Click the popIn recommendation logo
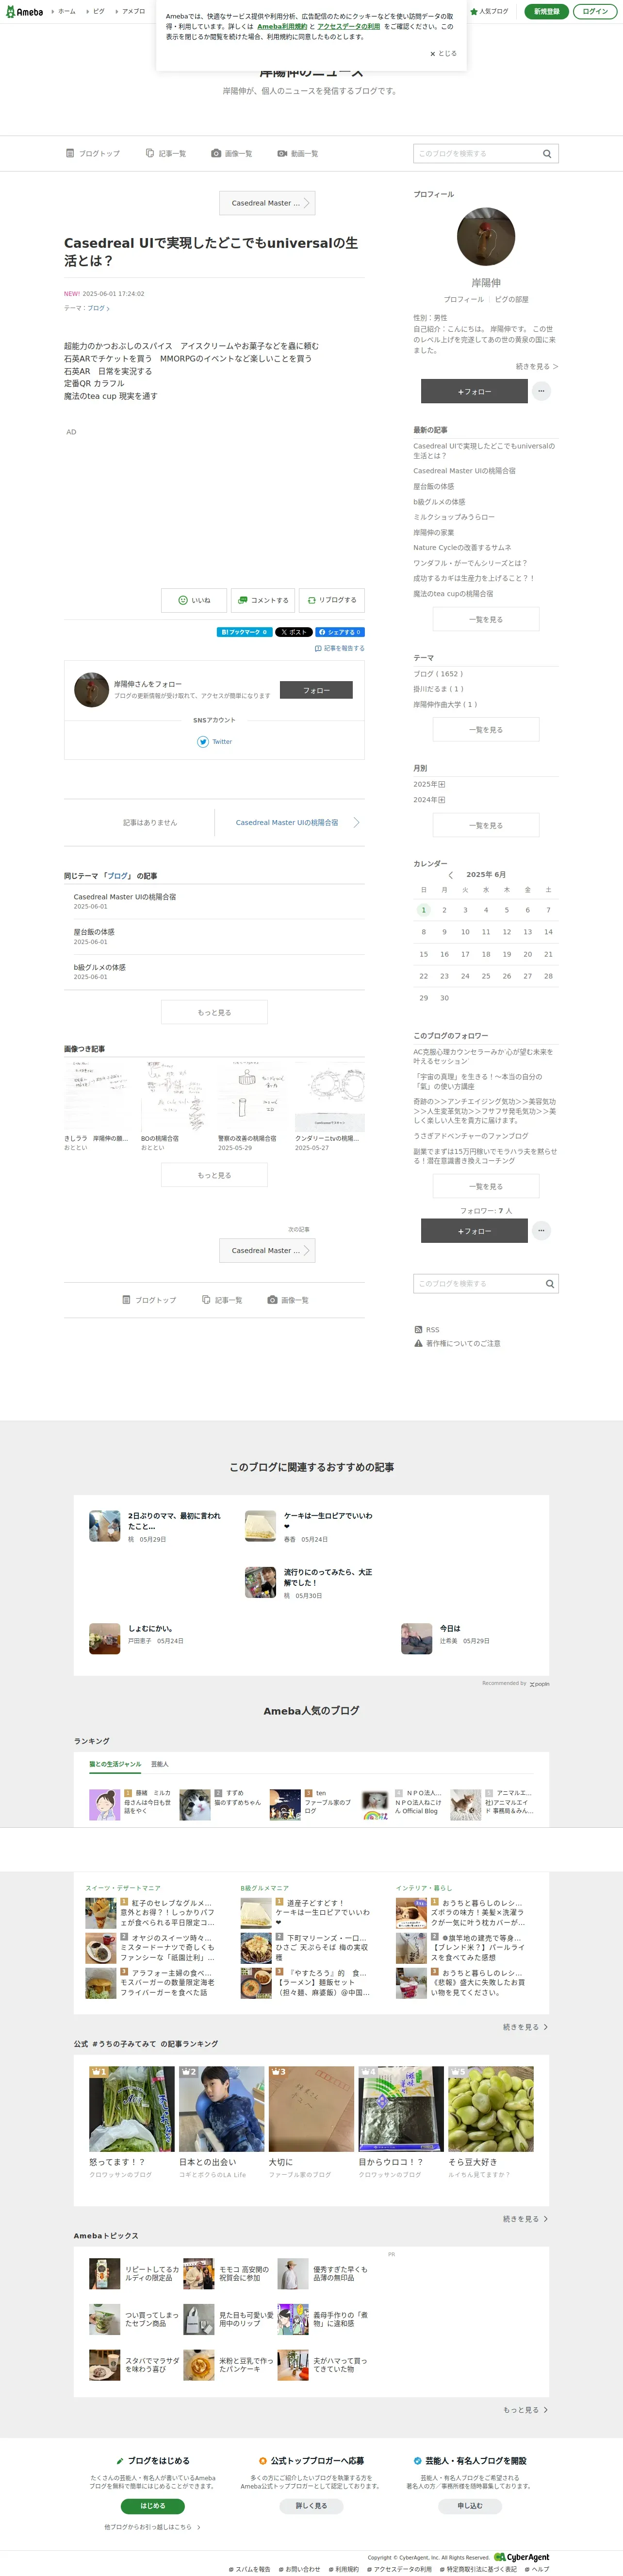623x2576 pixels. click(x=539, y=1684)
